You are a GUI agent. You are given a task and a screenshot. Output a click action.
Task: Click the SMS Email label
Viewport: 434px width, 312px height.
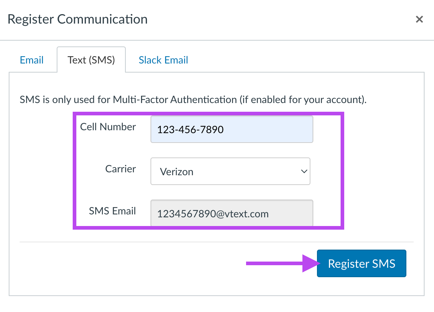[x=112, y=211]
